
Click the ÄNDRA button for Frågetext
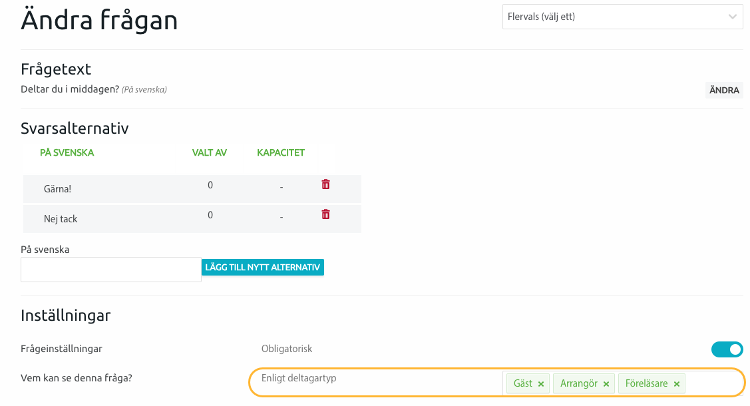tap(724, 90)
